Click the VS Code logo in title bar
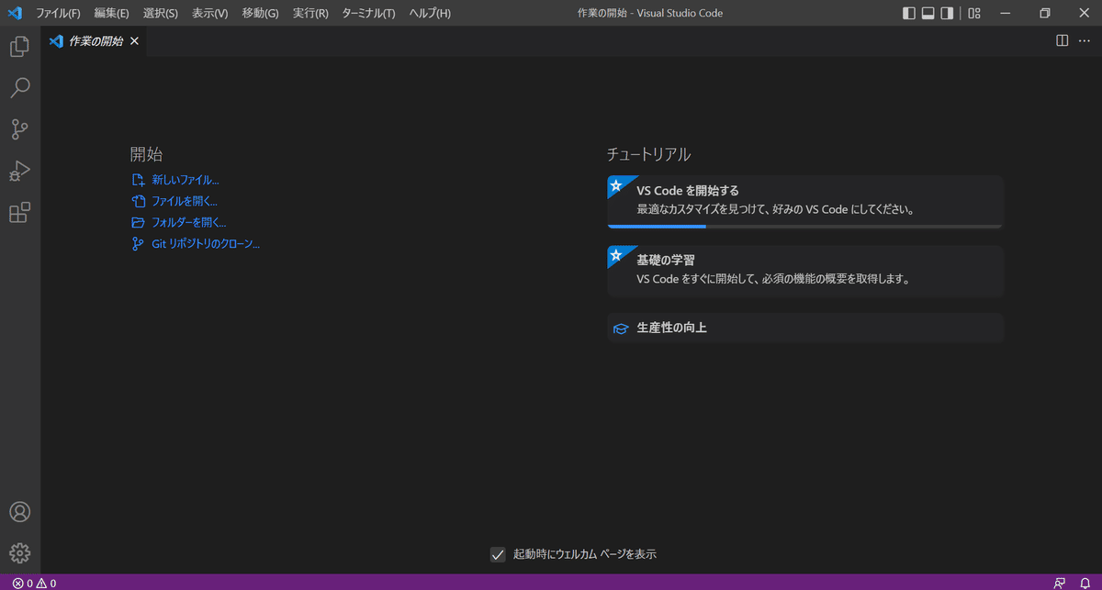 [x=14, y=13]
